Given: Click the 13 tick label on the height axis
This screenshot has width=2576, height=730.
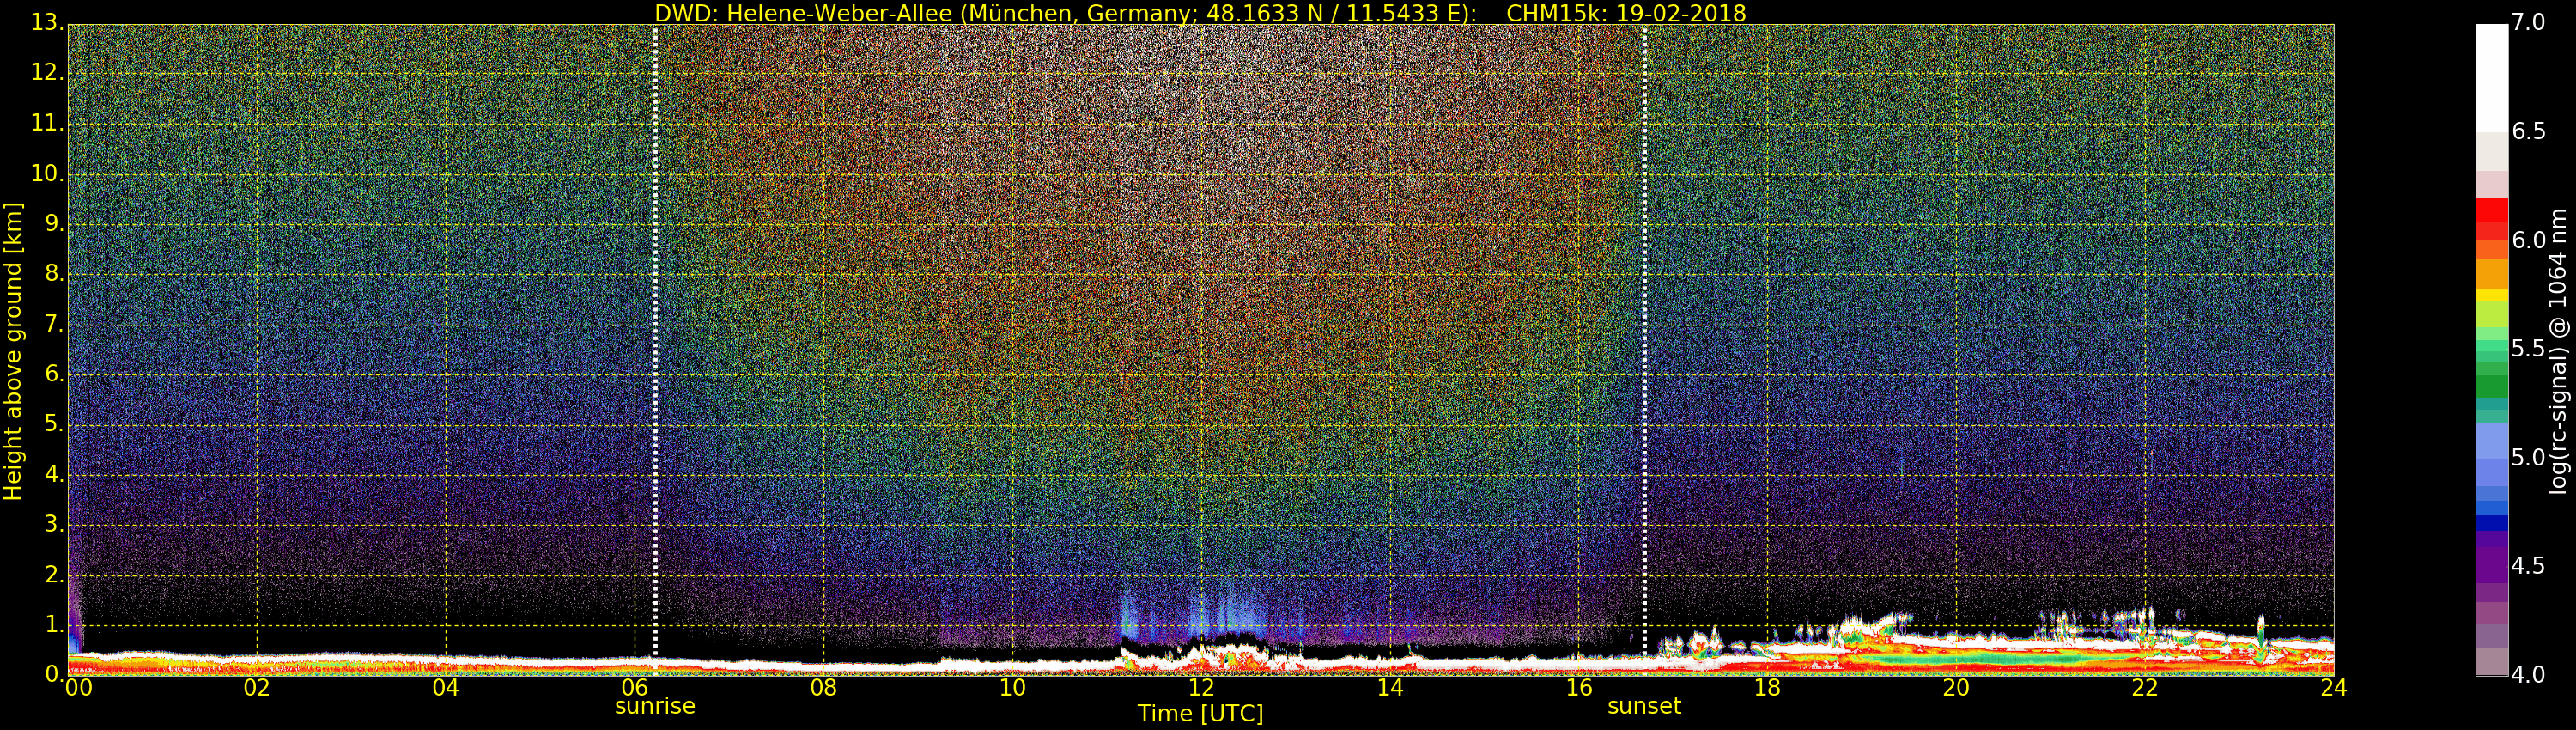Looking at the screenshot, I should coord(45,23).
